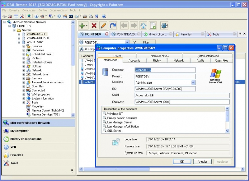Image resolution: width=249 pixels, height=181 pixels.
Task: Click the Computer name field WIN2K8SRV
Action: click(x=165, y=70)
